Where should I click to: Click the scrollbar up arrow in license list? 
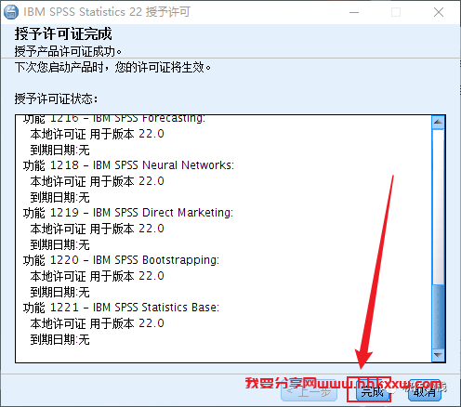pyautogui.click(x=438, y=122)
